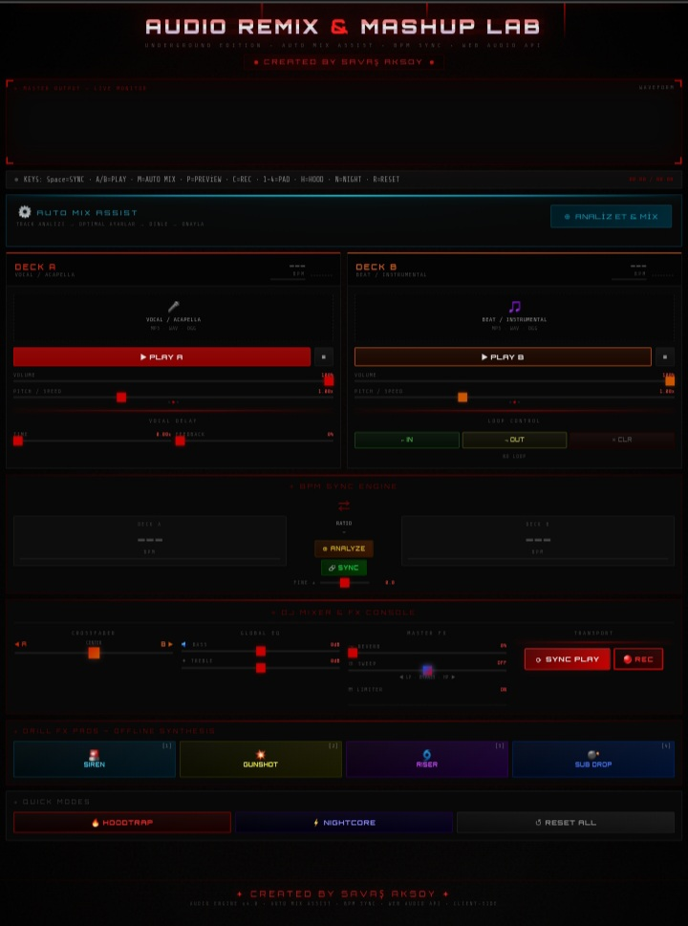Viewport: 688px width, 926px height.
Task: Enable the Hoodtrap quick mode
Action: (x=122, y=823)
